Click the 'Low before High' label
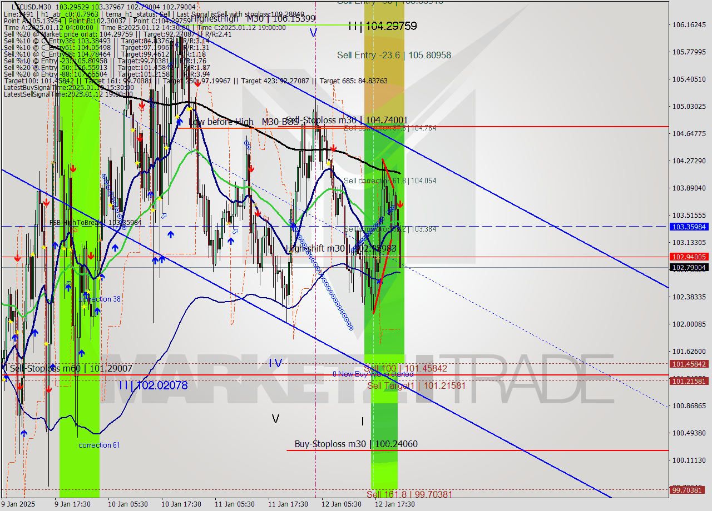This screenshot has width=712, height=511. click(221, 122)
